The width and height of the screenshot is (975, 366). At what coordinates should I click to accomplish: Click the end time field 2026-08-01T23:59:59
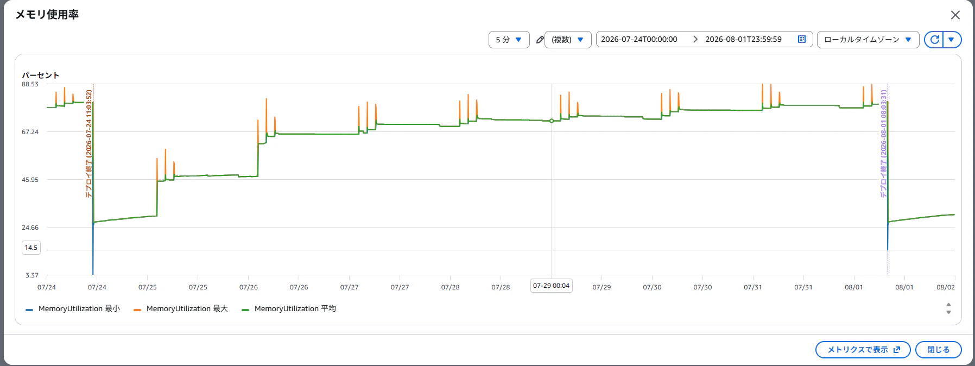tap(743, 39)
